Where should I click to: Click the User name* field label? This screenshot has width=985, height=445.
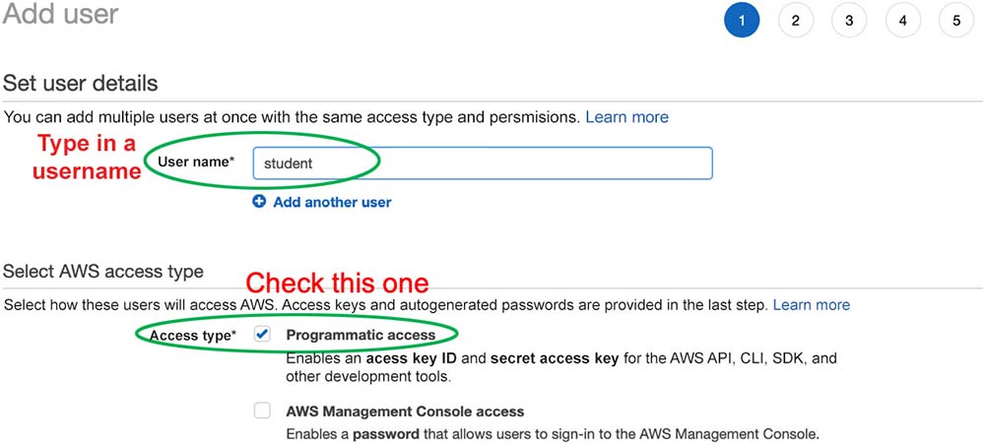point(196,162)
